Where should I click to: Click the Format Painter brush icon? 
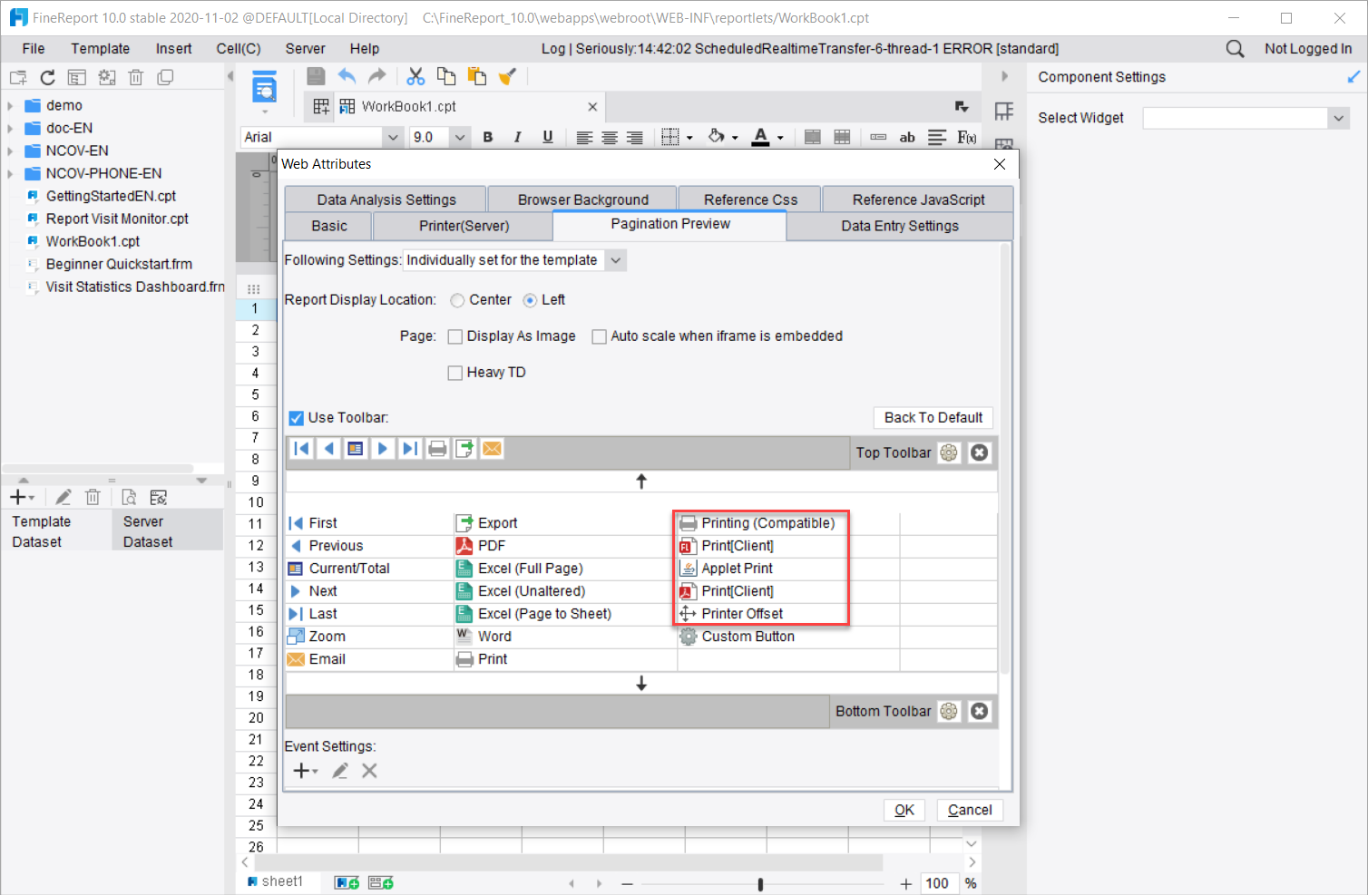tap(508, 77)
